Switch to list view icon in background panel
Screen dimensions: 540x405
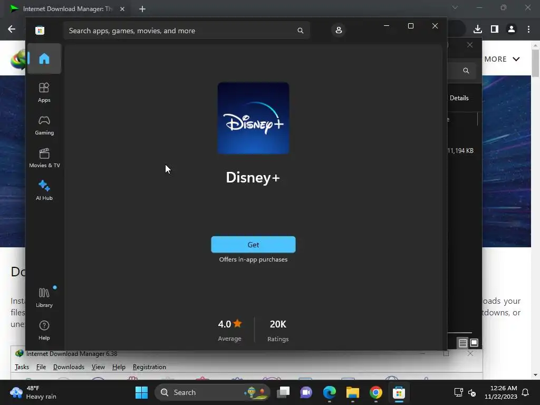point(462,343)
